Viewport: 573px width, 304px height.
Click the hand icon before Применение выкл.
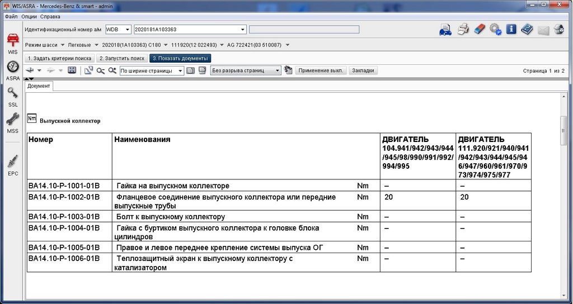coord(288,70)
